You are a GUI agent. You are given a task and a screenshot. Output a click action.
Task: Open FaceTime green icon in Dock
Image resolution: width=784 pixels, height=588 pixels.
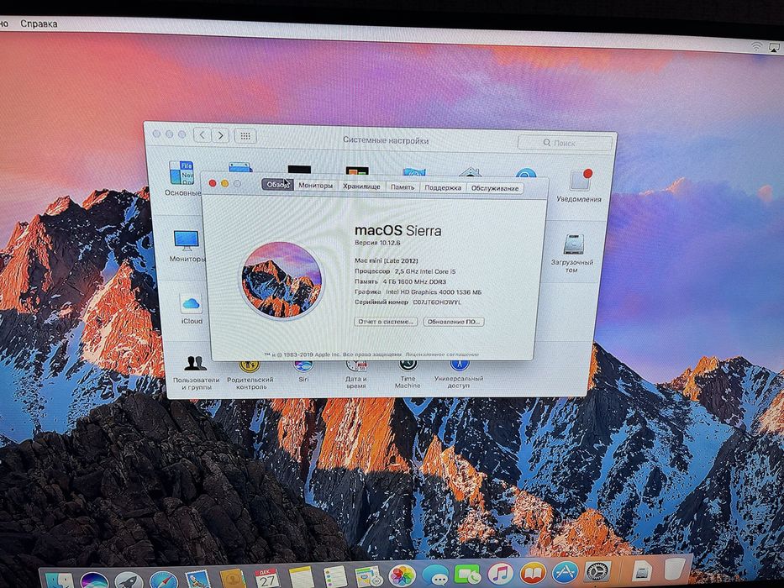[x=467, y=574]
